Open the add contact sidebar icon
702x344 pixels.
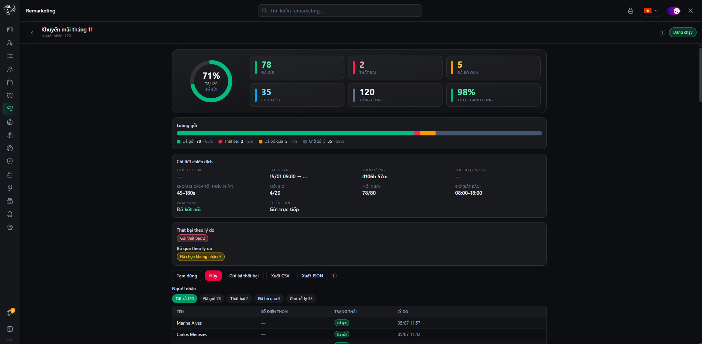tap(10, 43)
